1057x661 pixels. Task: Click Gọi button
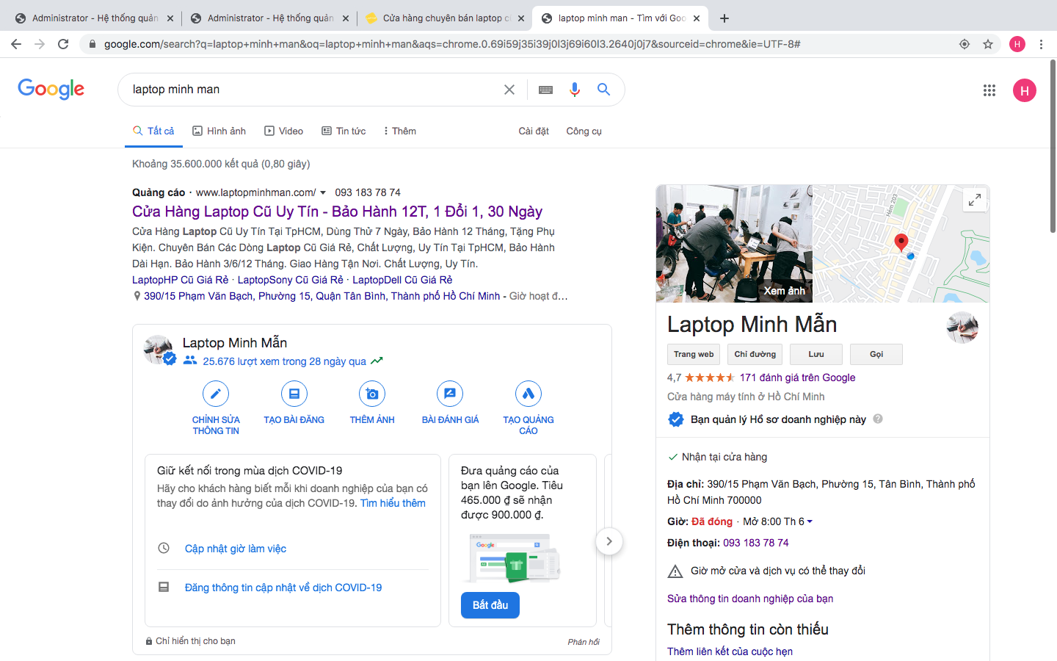coord(876,354)
